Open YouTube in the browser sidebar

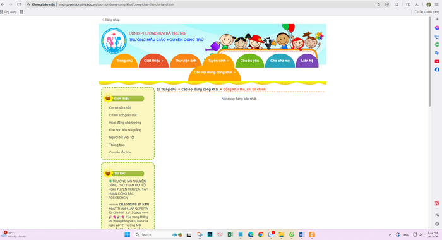click(437, 61)
